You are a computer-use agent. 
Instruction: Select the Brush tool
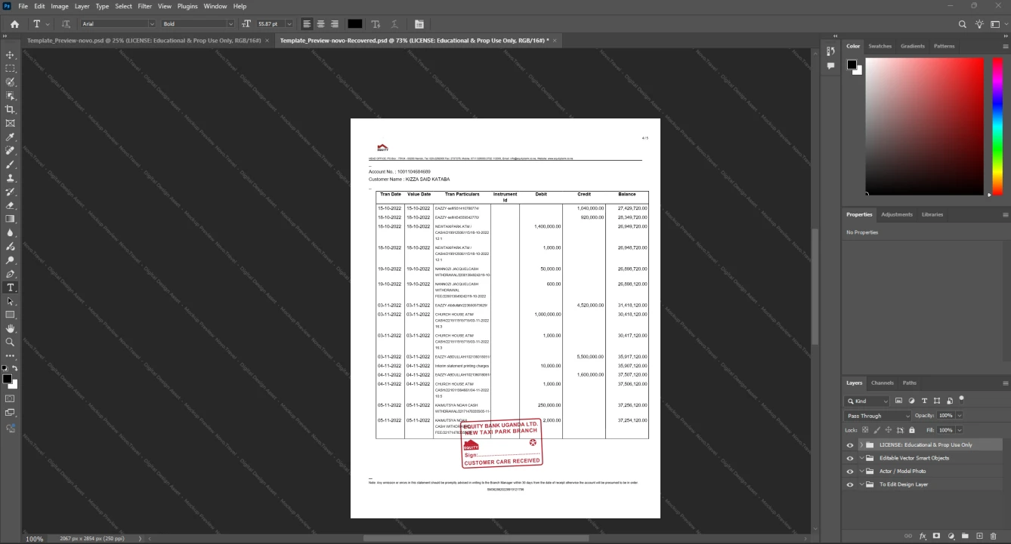click(11, 164)
